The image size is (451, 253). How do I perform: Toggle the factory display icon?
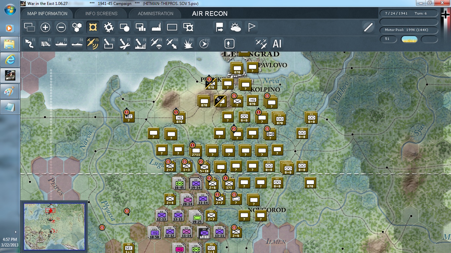click(156, 27)
